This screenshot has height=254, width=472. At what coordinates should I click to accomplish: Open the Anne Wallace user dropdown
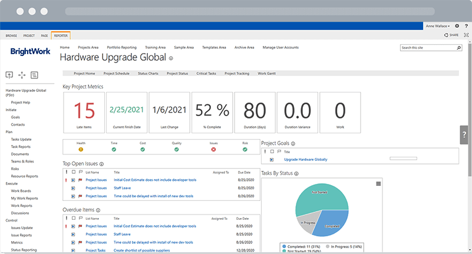point(438,26)
